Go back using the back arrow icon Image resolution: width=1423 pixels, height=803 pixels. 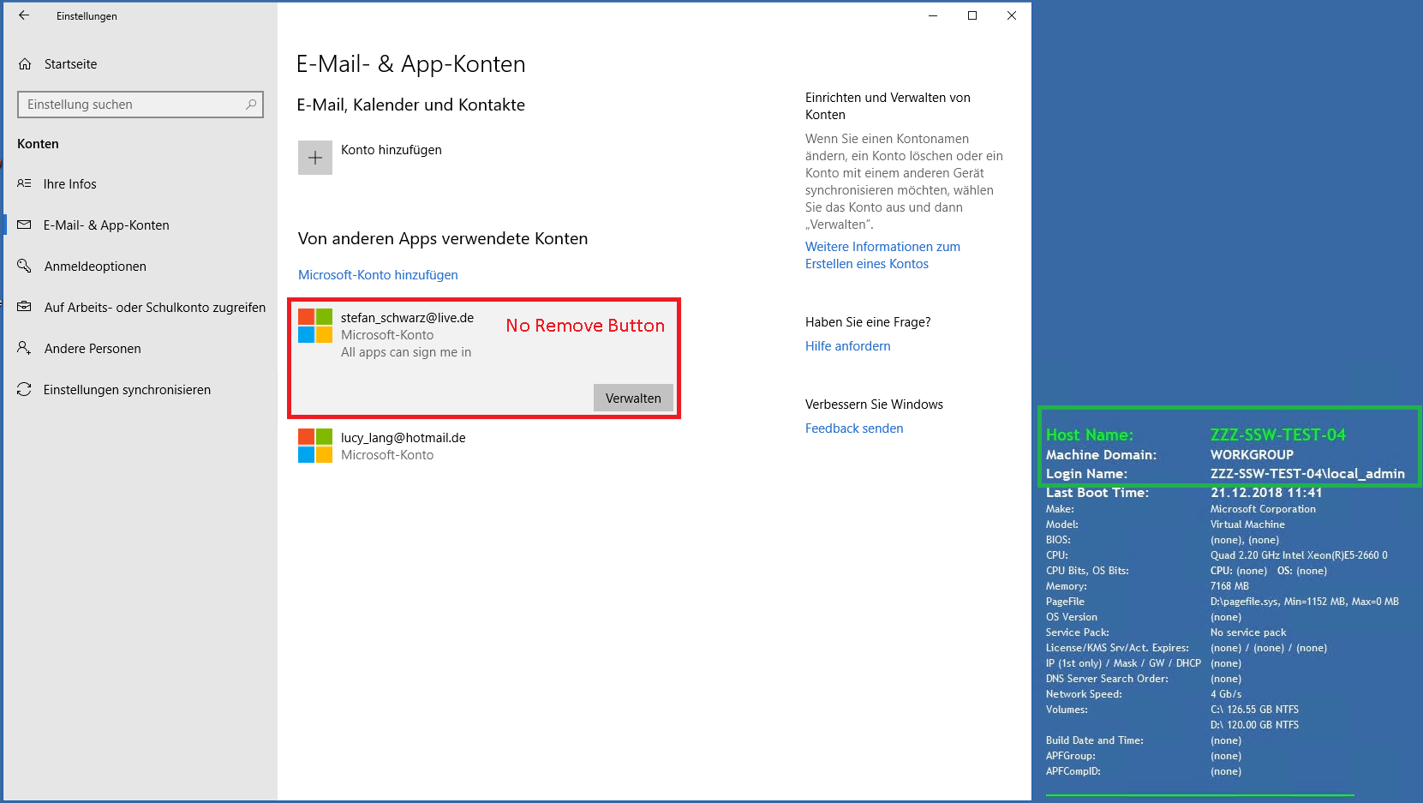click(24, 15)
